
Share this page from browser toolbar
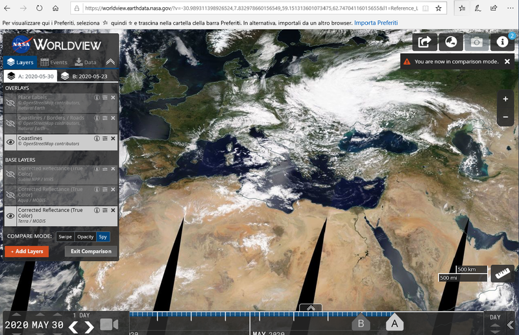(x=494, y=8)
